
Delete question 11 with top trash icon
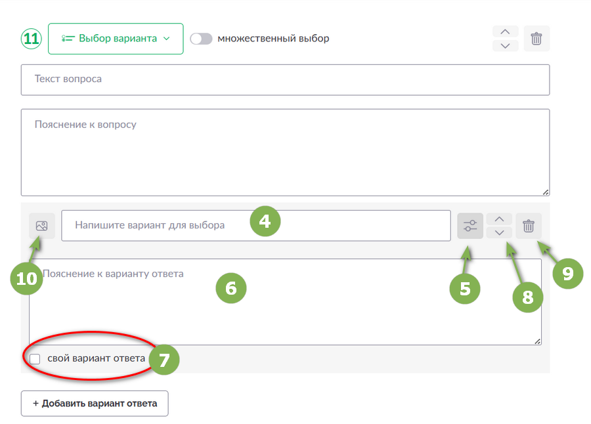tap(536, 39)
